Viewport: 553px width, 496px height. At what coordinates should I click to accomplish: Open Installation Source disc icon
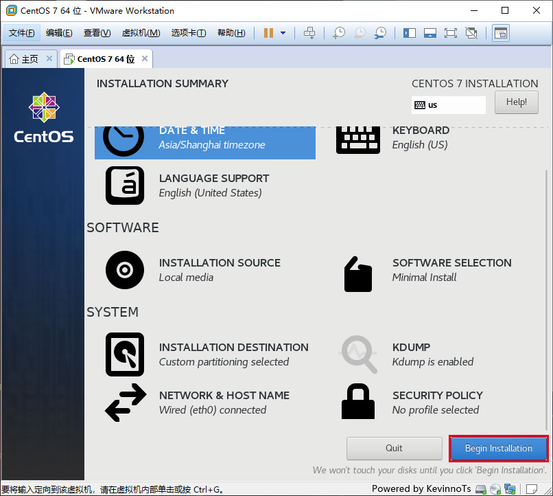(x=125, y=270)
